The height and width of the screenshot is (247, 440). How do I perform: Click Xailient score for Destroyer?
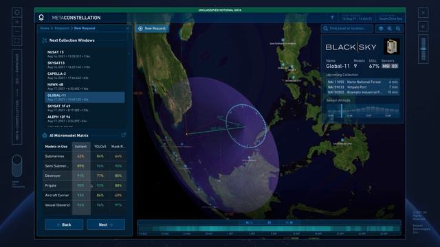80,176
